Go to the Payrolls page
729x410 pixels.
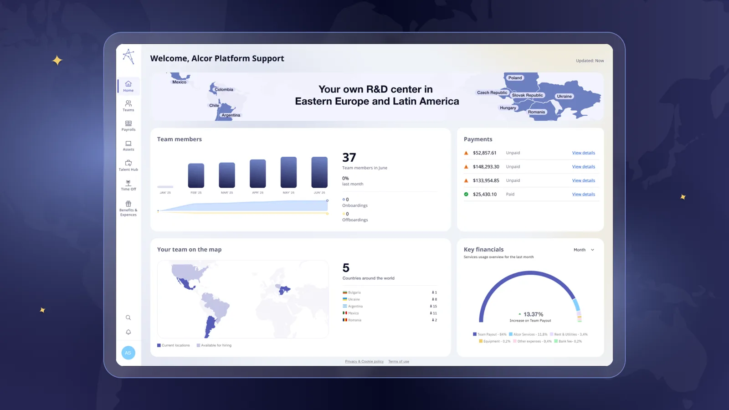(128, 126)
